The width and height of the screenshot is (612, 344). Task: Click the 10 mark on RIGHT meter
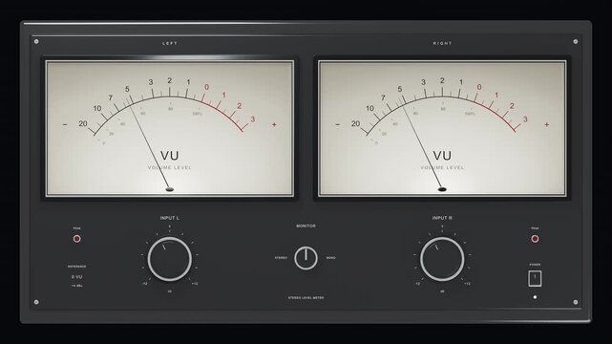[369, 108]
